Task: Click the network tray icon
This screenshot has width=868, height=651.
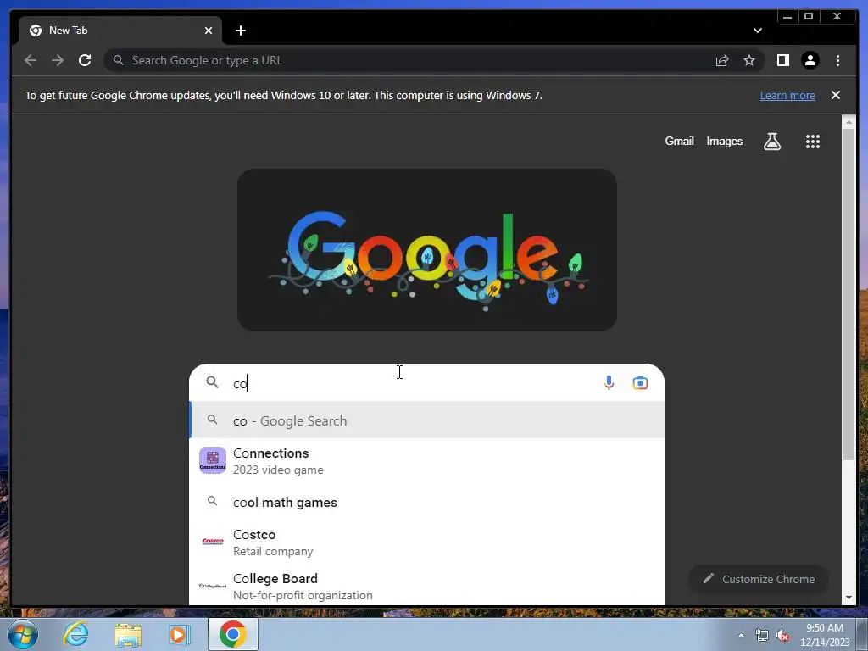Action: 762,636
